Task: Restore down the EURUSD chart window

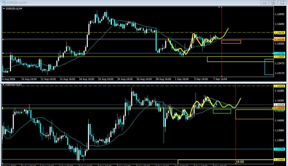Action: click(273, 3)
